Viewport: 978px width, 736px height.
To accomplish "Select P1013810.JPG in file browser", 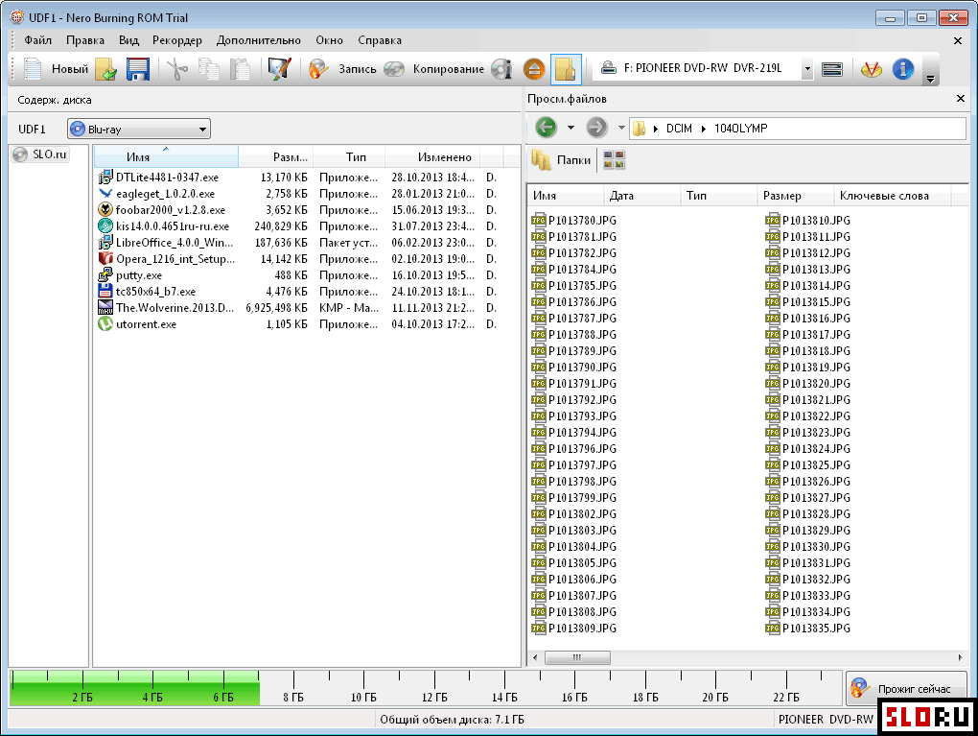I will coord(808,221).
